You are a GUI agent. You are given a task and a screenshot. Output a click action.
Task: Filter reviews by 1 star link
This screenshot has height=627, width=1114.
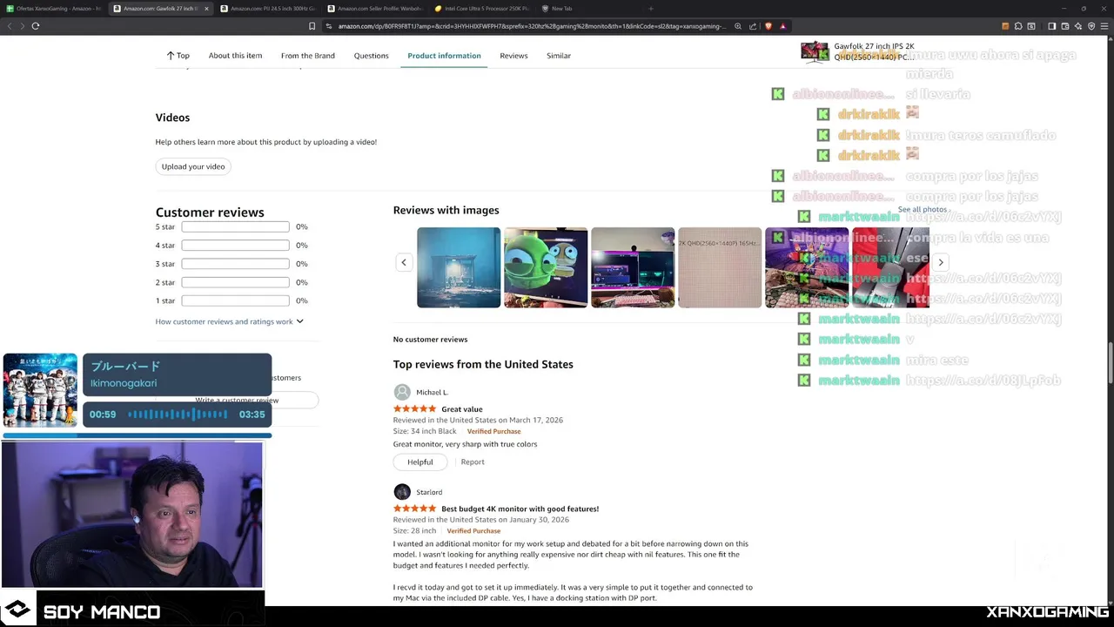(165, 300)
